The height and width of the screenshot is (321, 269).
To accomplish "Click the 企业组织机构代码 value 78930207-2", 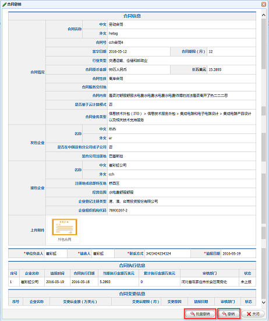I will tap(118, 210).
